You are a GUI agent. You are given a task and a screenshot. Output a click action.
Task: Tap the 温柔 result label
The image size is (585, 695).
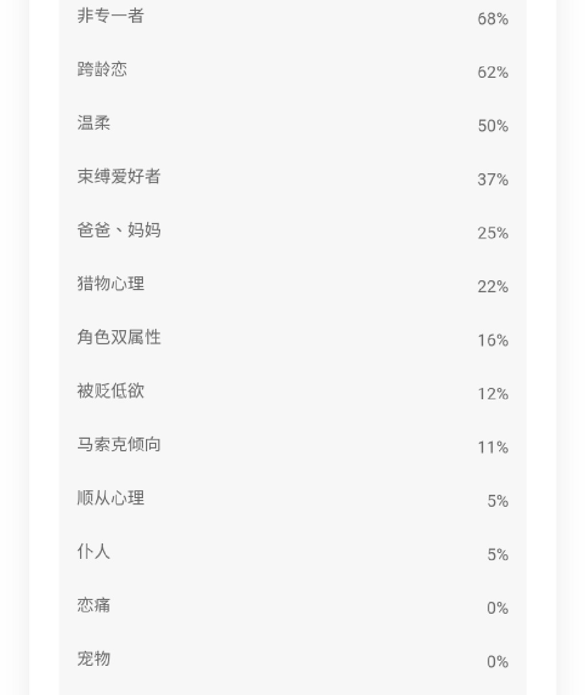[x=94, y=123]
